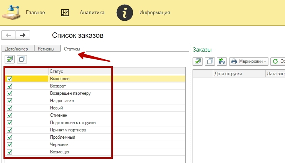The image size is (285, 163).
Task: Click deselect-all icon in Заказы toolbar
Action: click(x=210, y=61)
